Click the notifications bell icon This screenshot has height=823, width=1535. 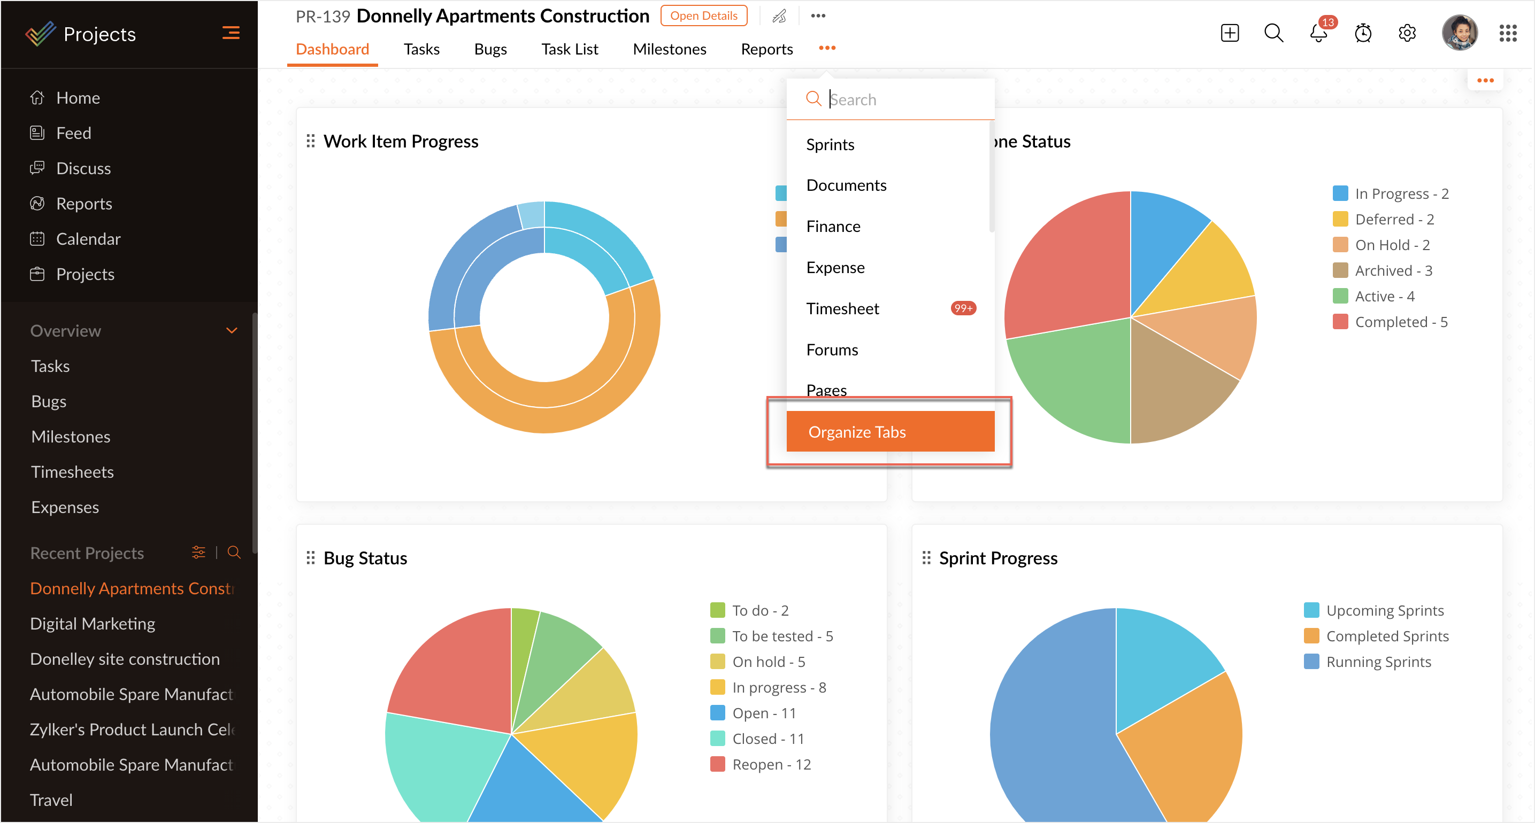tap(1318, 33)
